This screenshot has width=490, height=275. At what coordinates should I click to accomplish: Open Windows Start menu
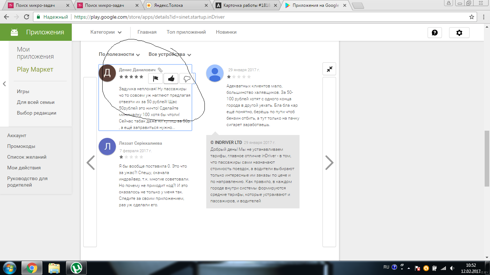click(x=10, y=268)
